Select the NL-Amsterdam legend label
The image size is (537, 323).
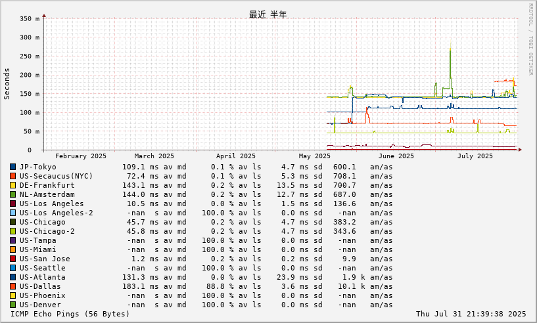pos(47,195)
